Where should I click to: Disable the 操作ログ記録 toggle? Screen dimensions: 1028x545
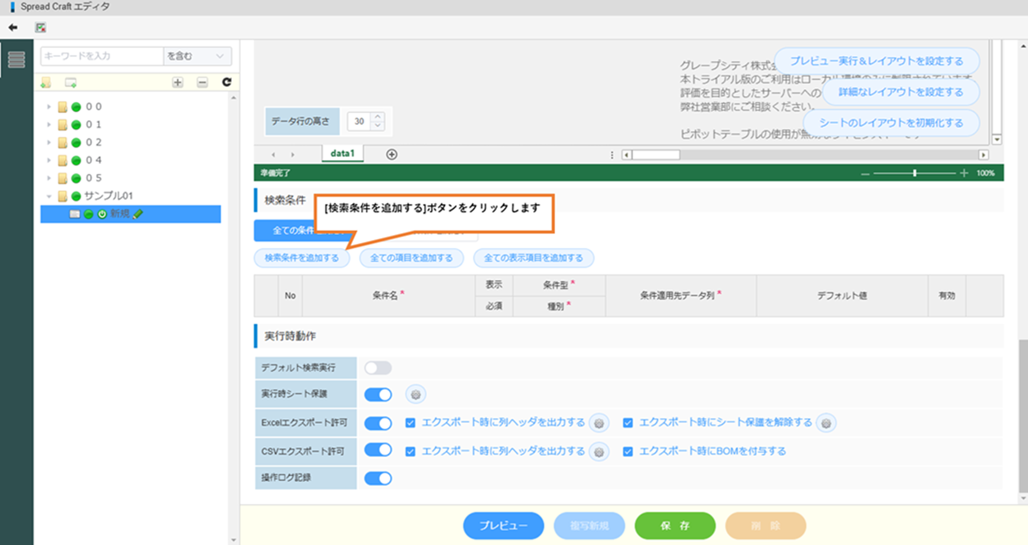(x=378, y=478)
